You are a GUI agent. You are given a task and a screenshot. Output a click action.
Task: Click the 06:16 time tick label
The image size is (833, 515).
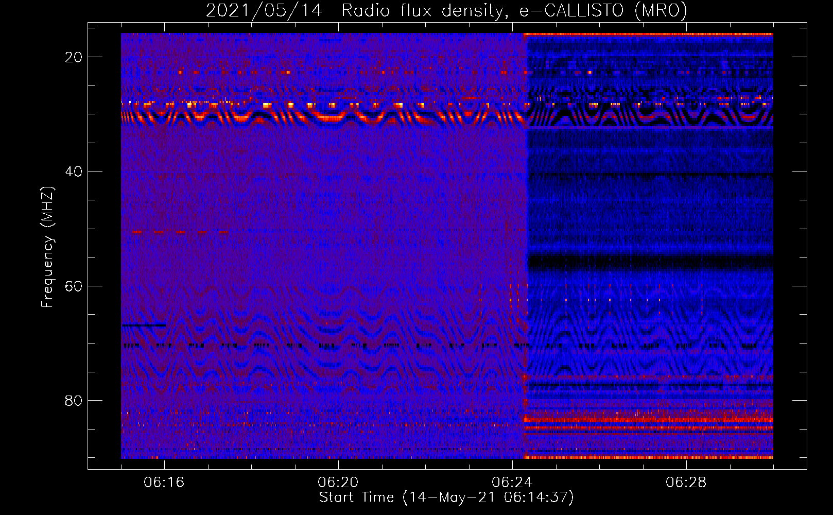click(x=164, y=482)
